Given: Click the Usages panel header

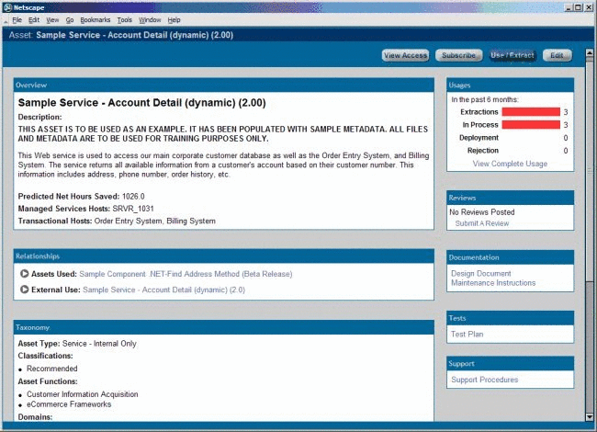Looking at the screenshot, I should point(510,85).
